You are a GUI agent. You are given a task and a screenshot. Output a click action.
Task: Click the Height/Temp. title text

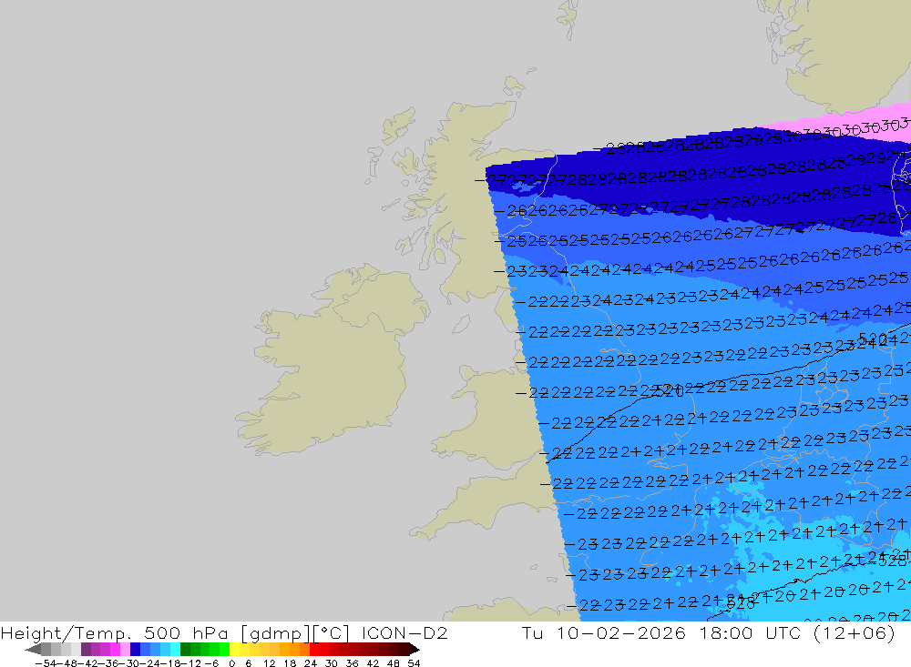pos(67,632)
